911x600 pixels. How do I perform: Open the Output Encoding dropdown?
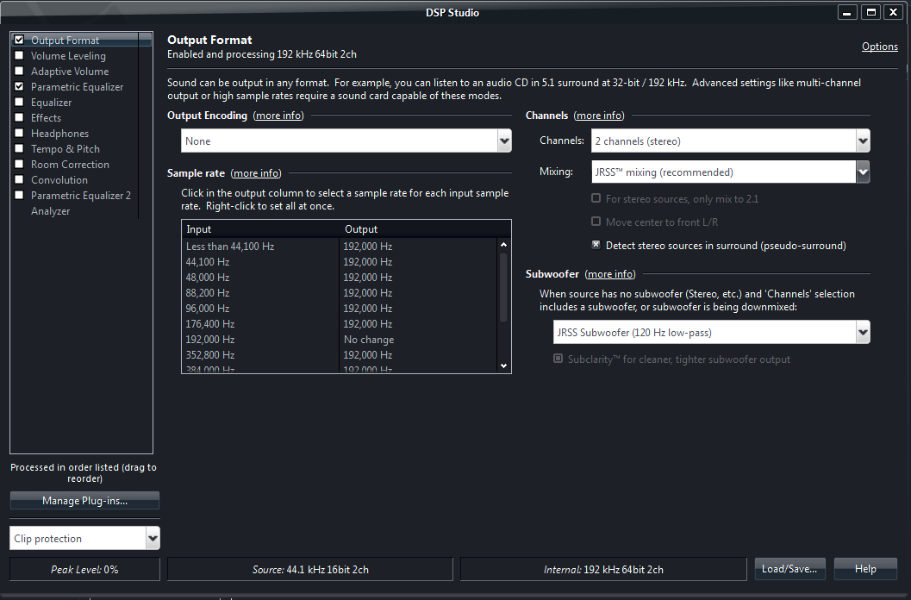click(x=504, y=141)
